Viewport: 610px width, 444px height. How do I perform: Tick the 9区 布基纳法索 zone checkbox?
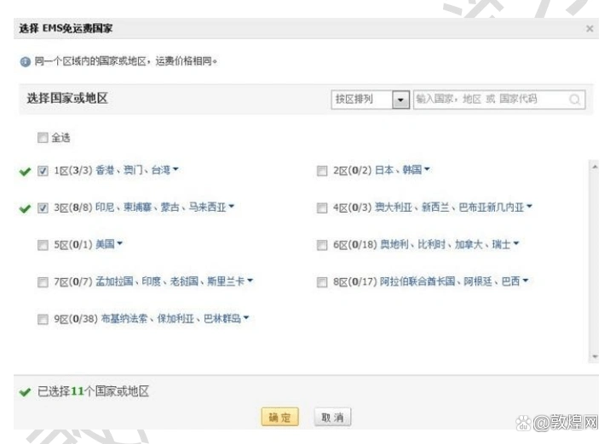coord(43,319)
